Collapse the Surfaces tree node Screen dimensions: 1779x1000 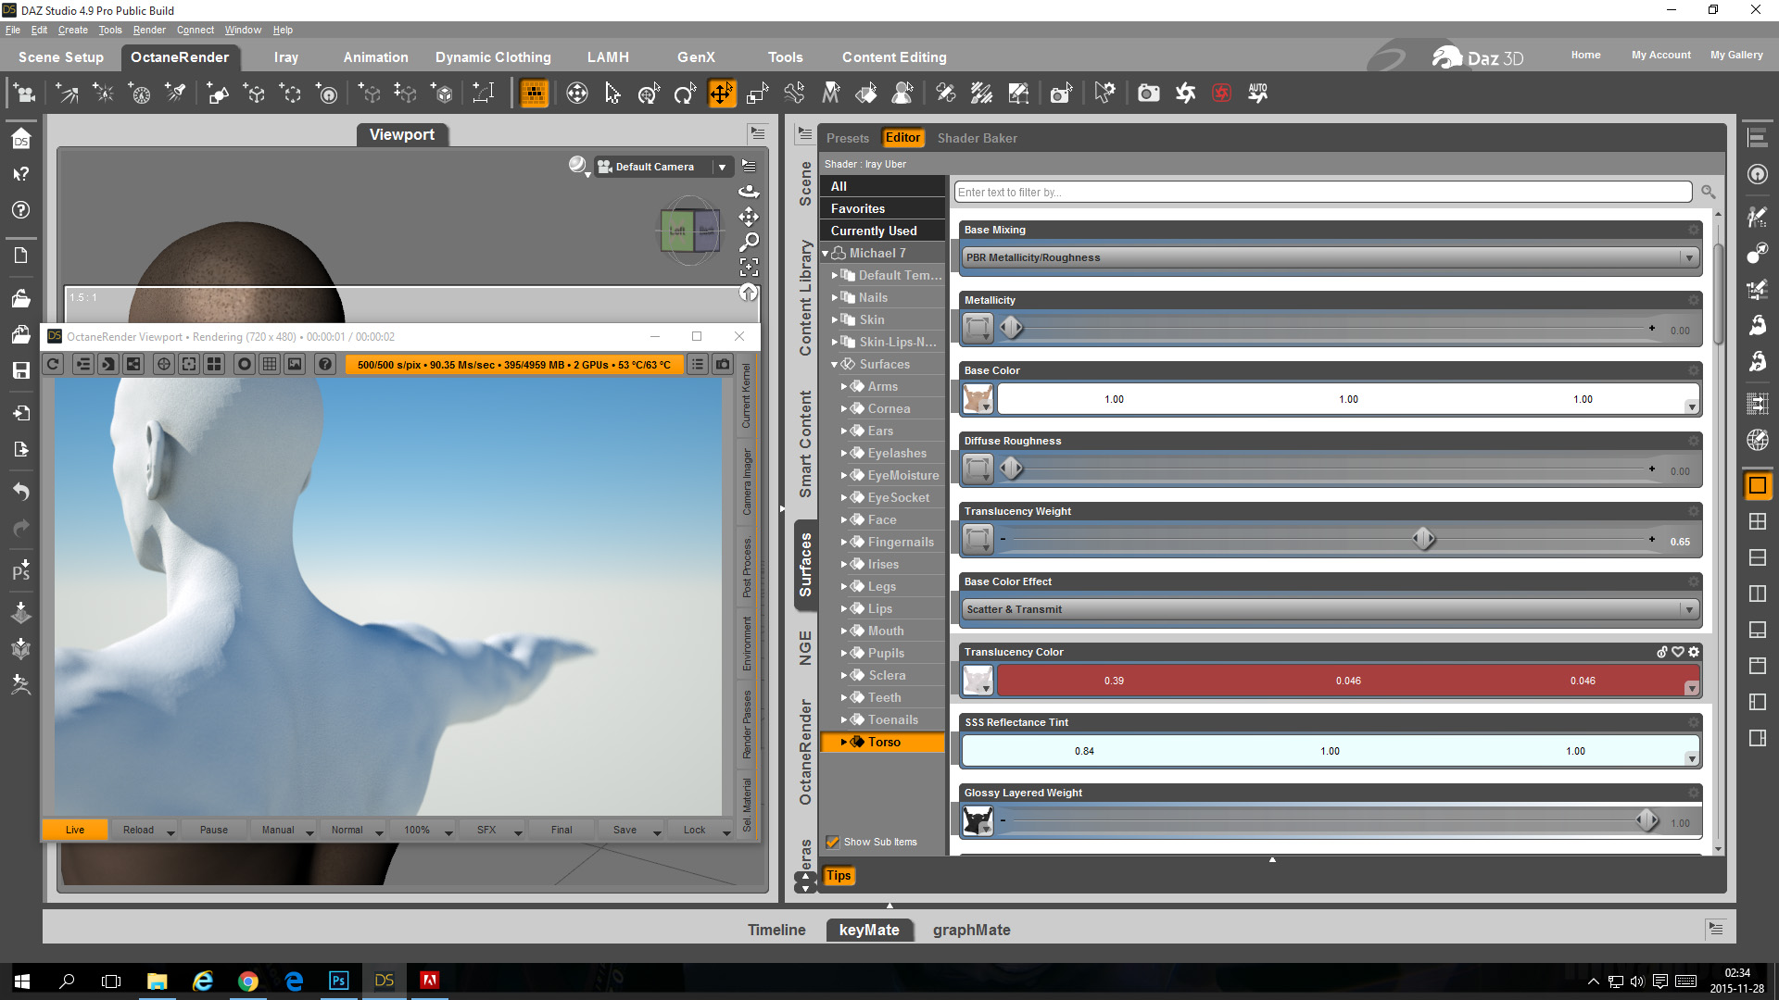pos(835,364)
